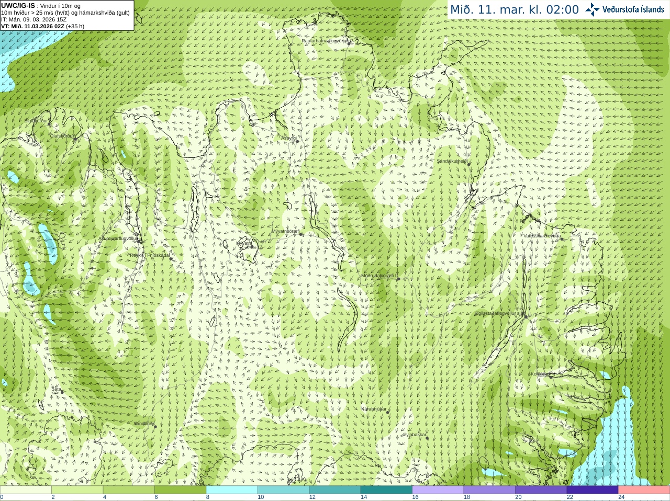
Task: Pick the Sandvíkurheiði station marker
Action: [x=468, y=164]
